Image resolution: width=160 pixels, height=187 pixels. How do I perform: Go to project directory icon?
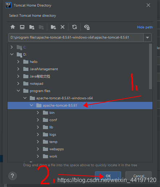tap(32, 27)
